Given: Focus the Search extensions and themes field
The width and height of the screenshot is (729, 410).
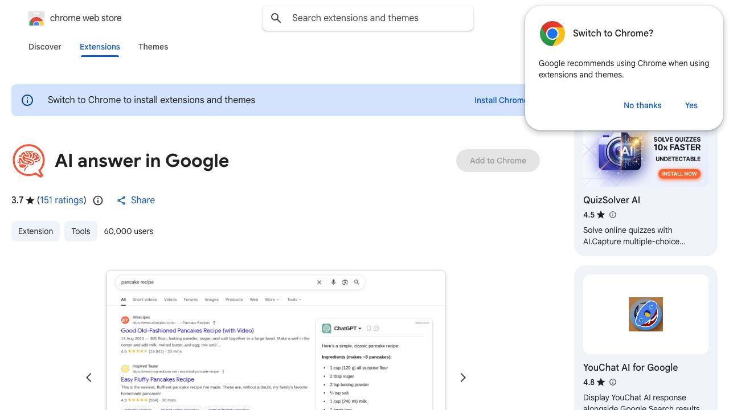Looking at the screenshot, I should [368, 18].
